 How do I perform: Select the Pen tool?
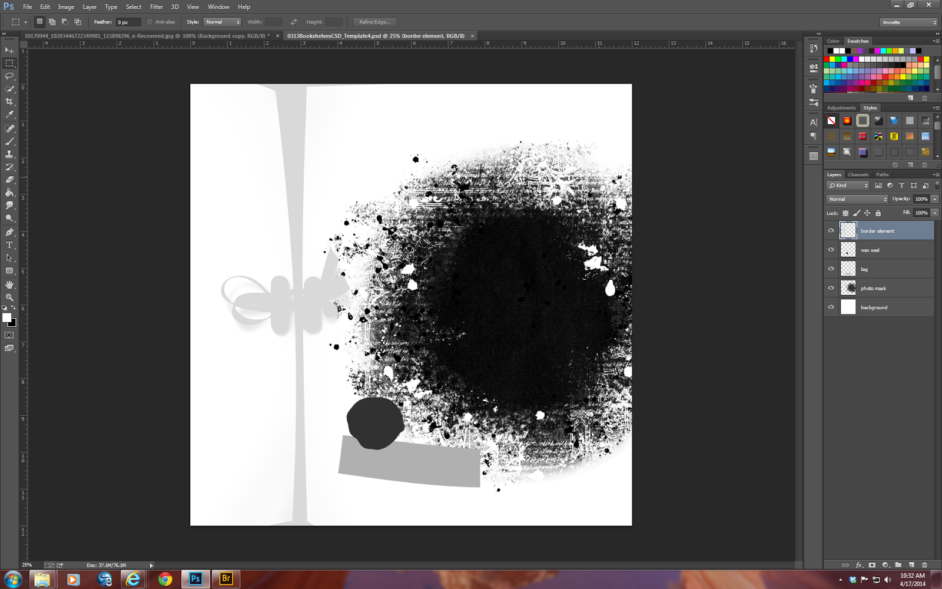[9, 232]
